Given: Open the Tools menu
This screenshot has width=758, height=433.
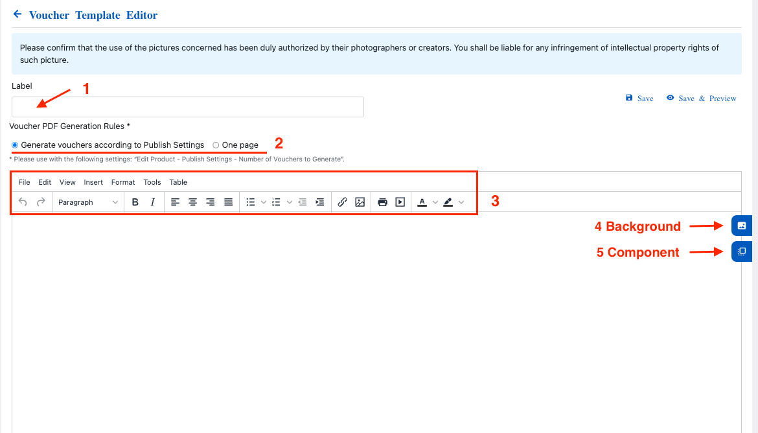Looking at the screenshot, I should point(152,182).
